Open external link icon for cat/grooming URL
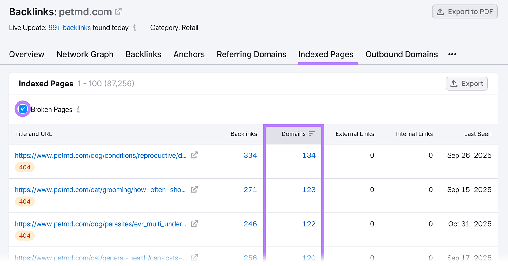This screenshot has height=266, width=508. [x=194, y=189]
